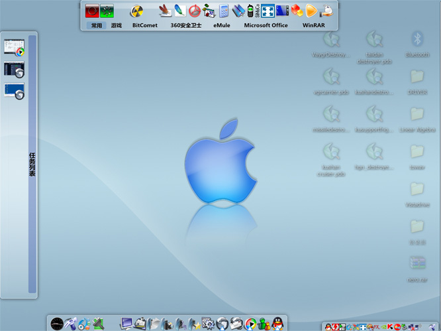441x331 pixels.
Task: Launch the calculator from the top dock
Action: tap(224, 11)
